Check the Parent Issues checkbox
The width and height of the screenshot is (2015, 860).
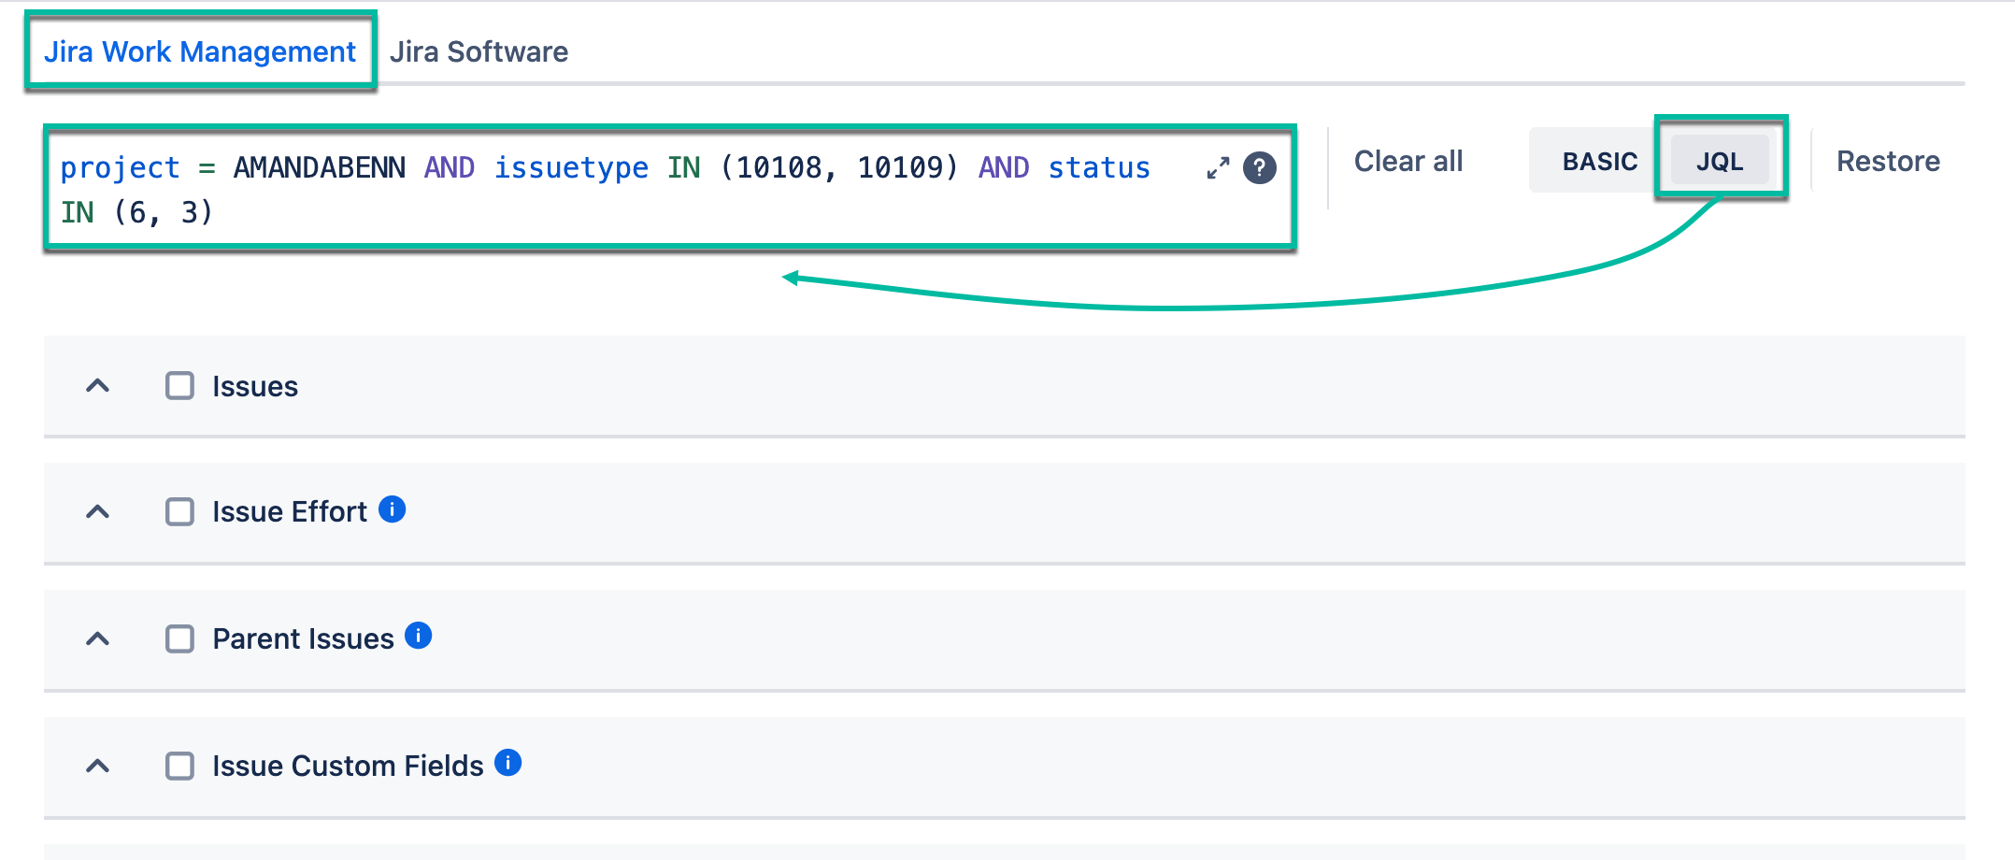pyautogui.click(x=179, y=638)
